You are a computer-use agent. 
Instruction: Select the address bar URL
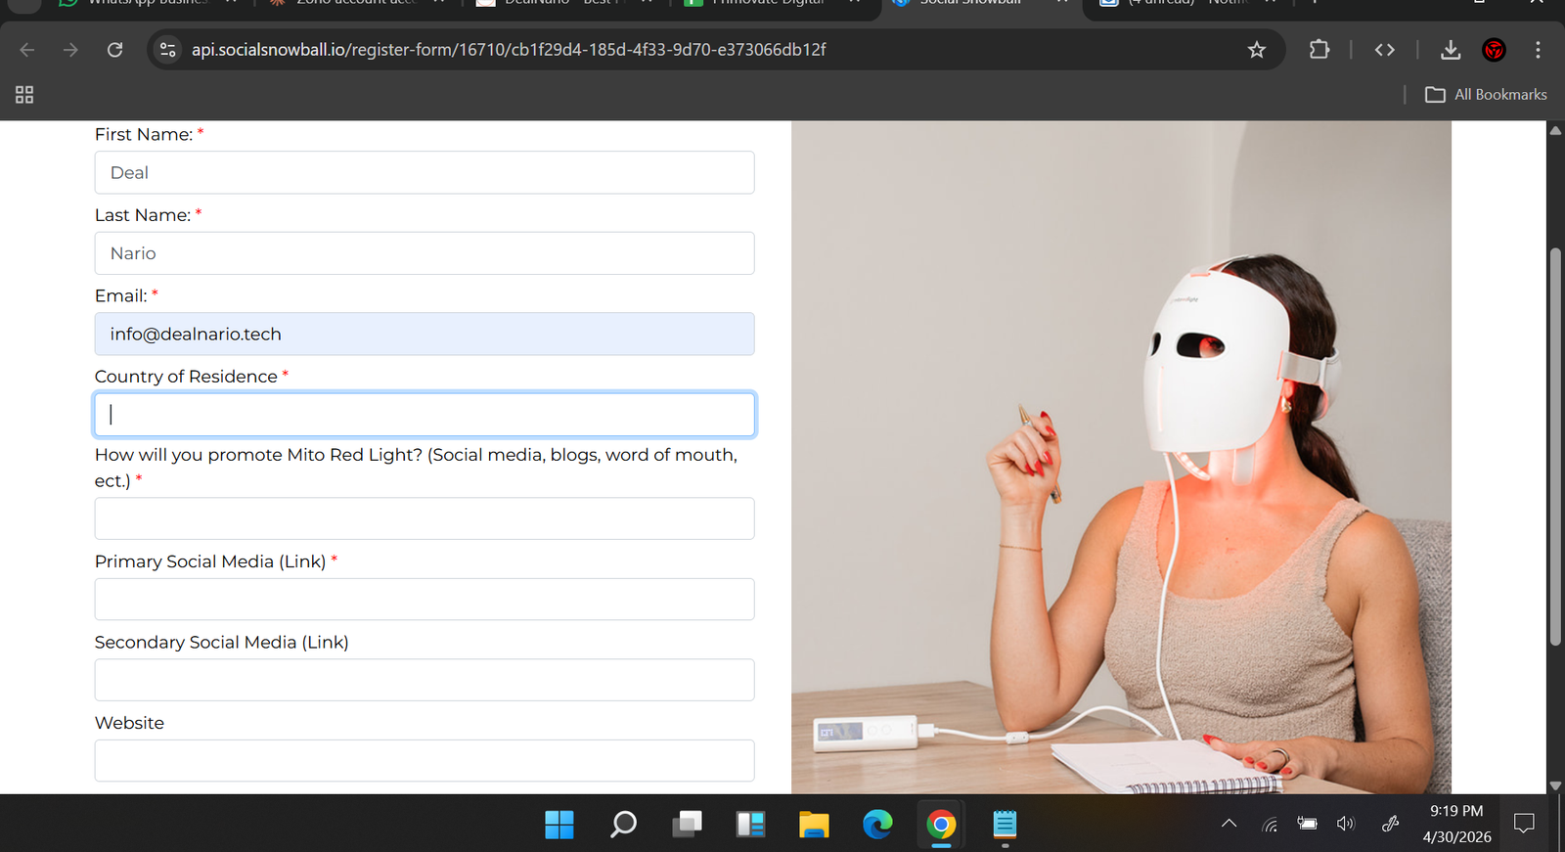point(509,50)
